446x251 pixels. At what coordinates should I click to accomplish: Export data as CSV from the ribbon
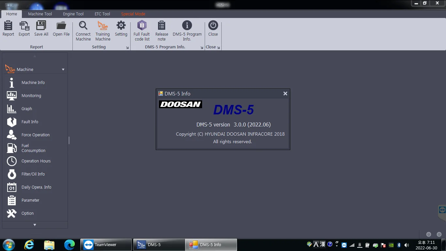pyautogui.click(x=24, y=28)
